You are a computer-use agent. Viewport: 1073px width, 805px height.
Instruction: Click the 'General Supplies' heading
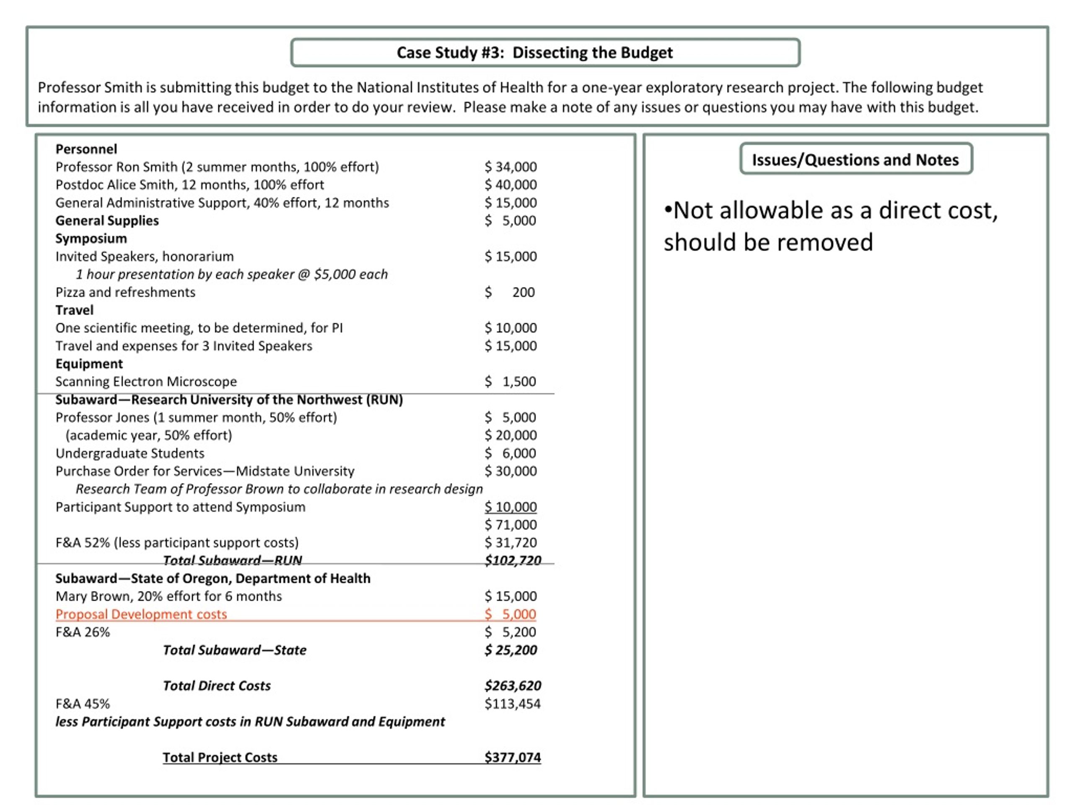click(107, 221)
